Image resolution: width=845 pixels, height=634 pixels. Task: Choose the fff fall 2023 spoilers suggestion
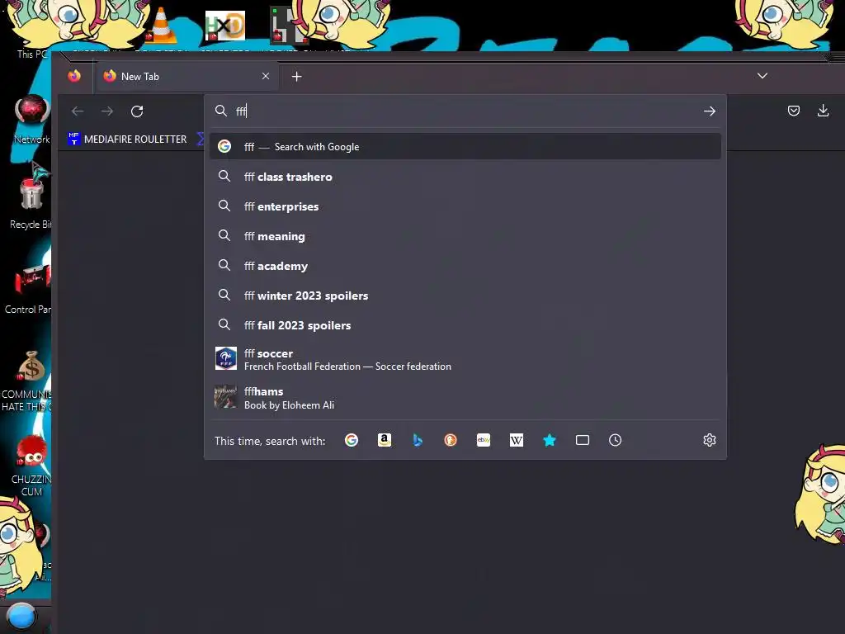[465, 325]
